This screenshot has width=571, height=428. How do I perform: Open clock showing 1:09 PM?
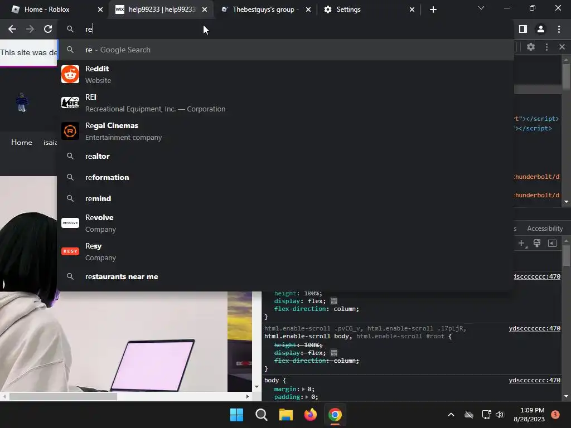[x=529, y=415]
